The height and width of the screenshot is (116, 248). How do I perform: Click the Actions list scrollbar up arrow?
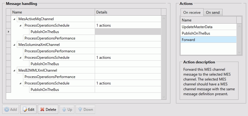pos(239,26)
